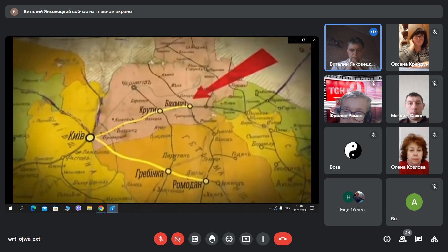Click the 24 participants count badge
Image resolution: width=448 pixels, height=252 pixels.
pos(408,233)
